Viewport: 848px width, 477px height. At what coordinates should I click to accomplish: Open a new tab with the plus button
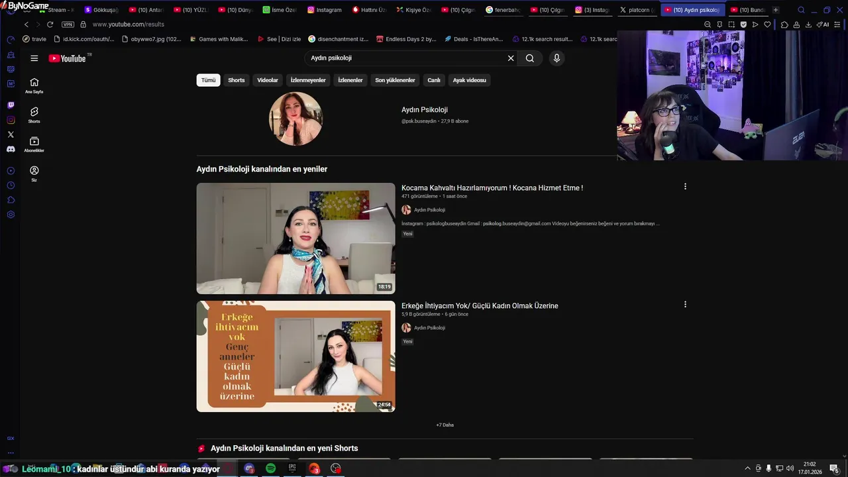(776, 10)
